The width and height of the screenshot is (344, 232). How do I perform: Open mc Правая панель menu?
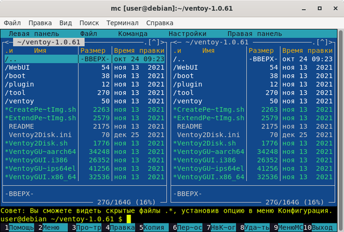(254, 34)
